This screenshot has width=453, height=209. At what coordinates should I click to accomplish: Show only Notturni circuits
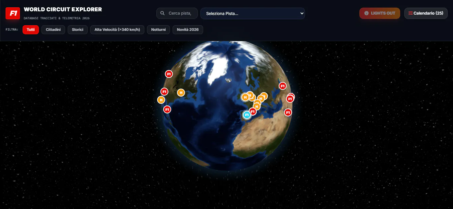pyautogui.click(x=158, y=30)
